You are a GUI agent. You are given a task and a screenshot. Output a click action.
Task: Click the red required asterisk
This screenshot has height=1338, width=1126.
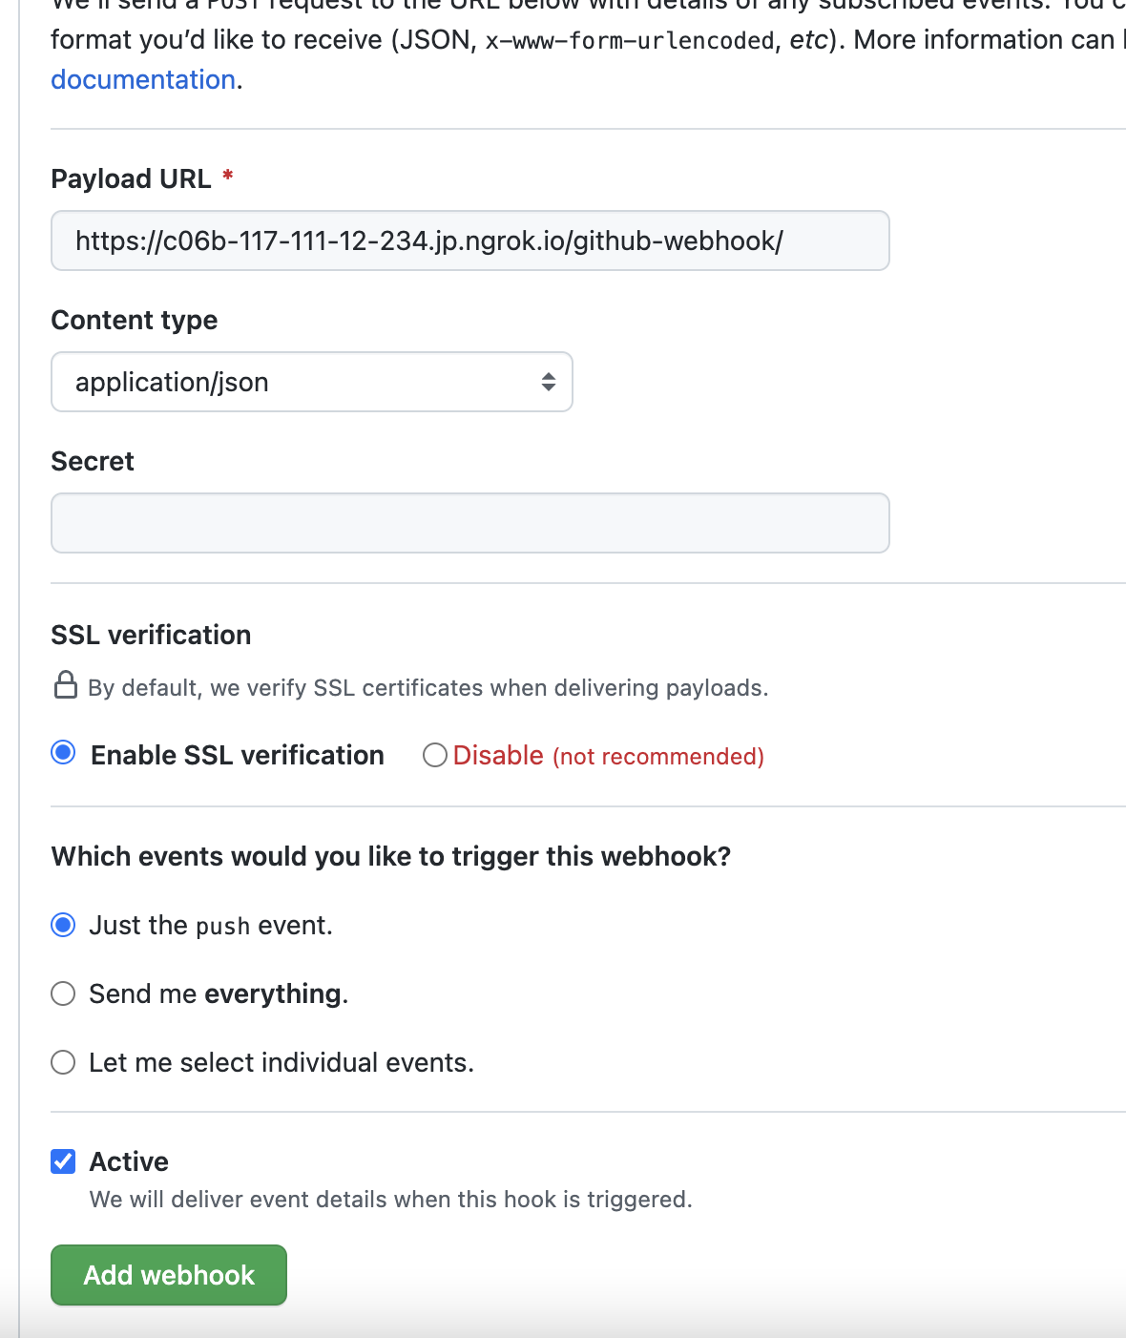[228, 176]
